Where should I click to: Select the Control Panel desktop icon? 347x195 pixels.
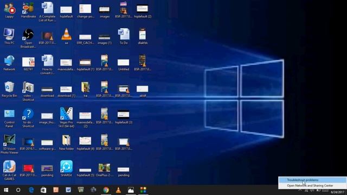tap(9, 118)
